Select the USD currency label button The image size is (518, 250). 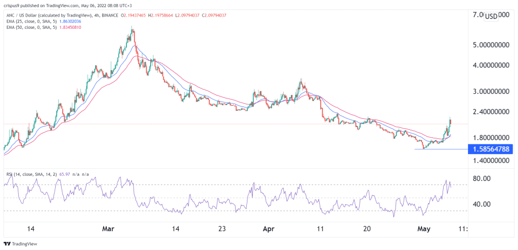tap(491, 17)
